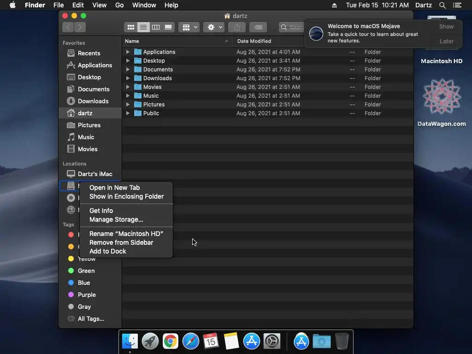Choose Get Info from context menu

coord(126,211)
